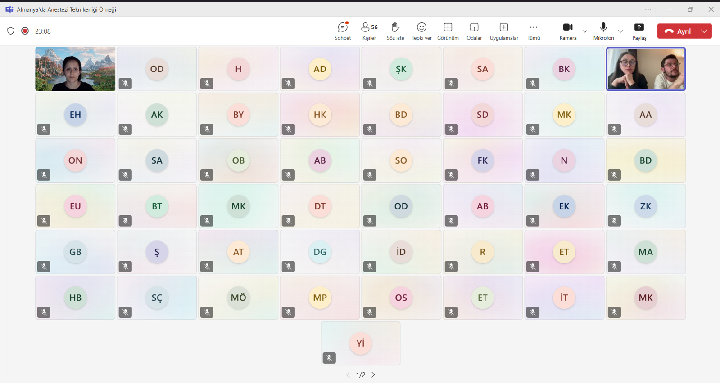
Task: Select the OS participant avatar
Action: pyautogui.click(x=401, y=298)
